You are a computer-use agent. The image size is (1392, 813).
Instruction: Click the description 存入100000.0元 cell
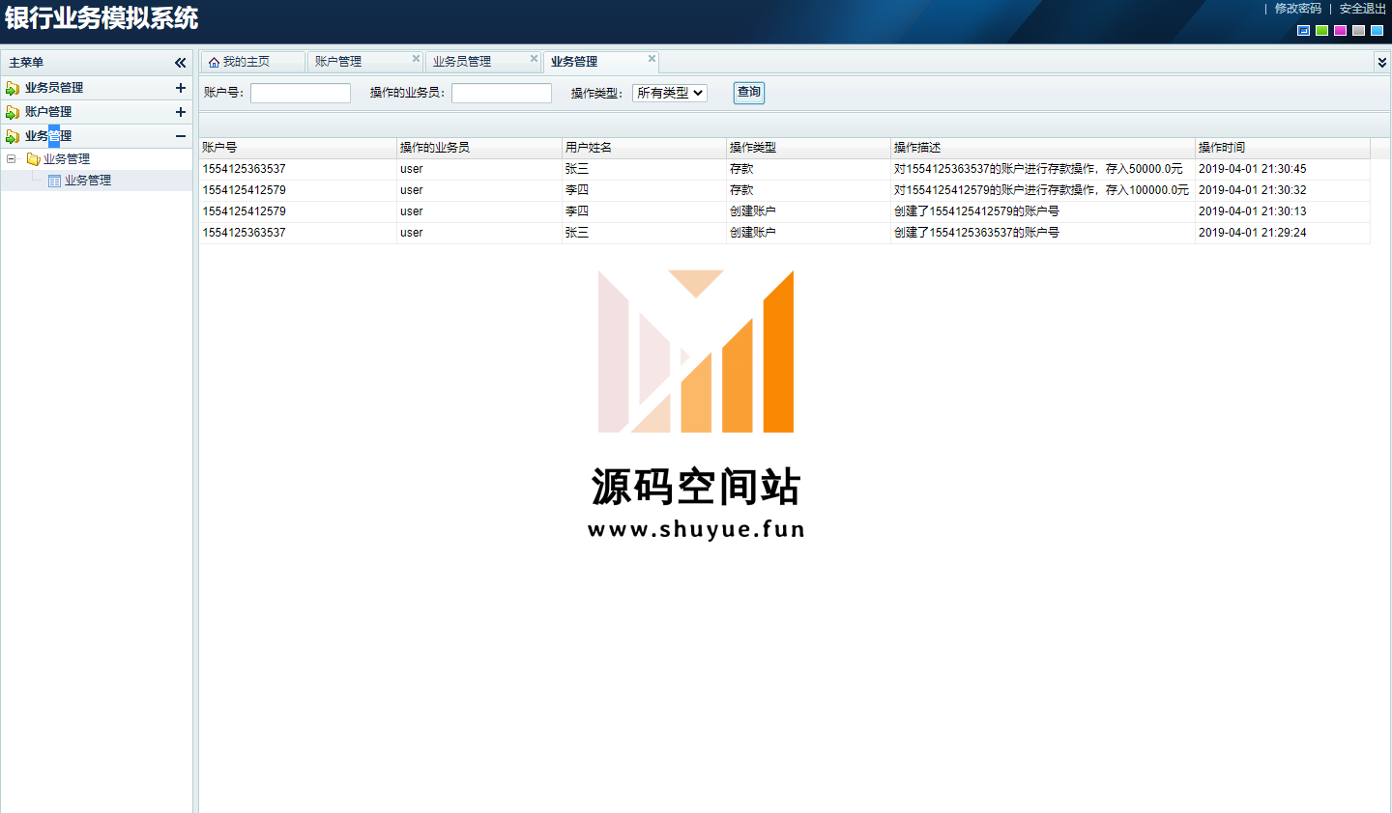(x=1041, y=190)
